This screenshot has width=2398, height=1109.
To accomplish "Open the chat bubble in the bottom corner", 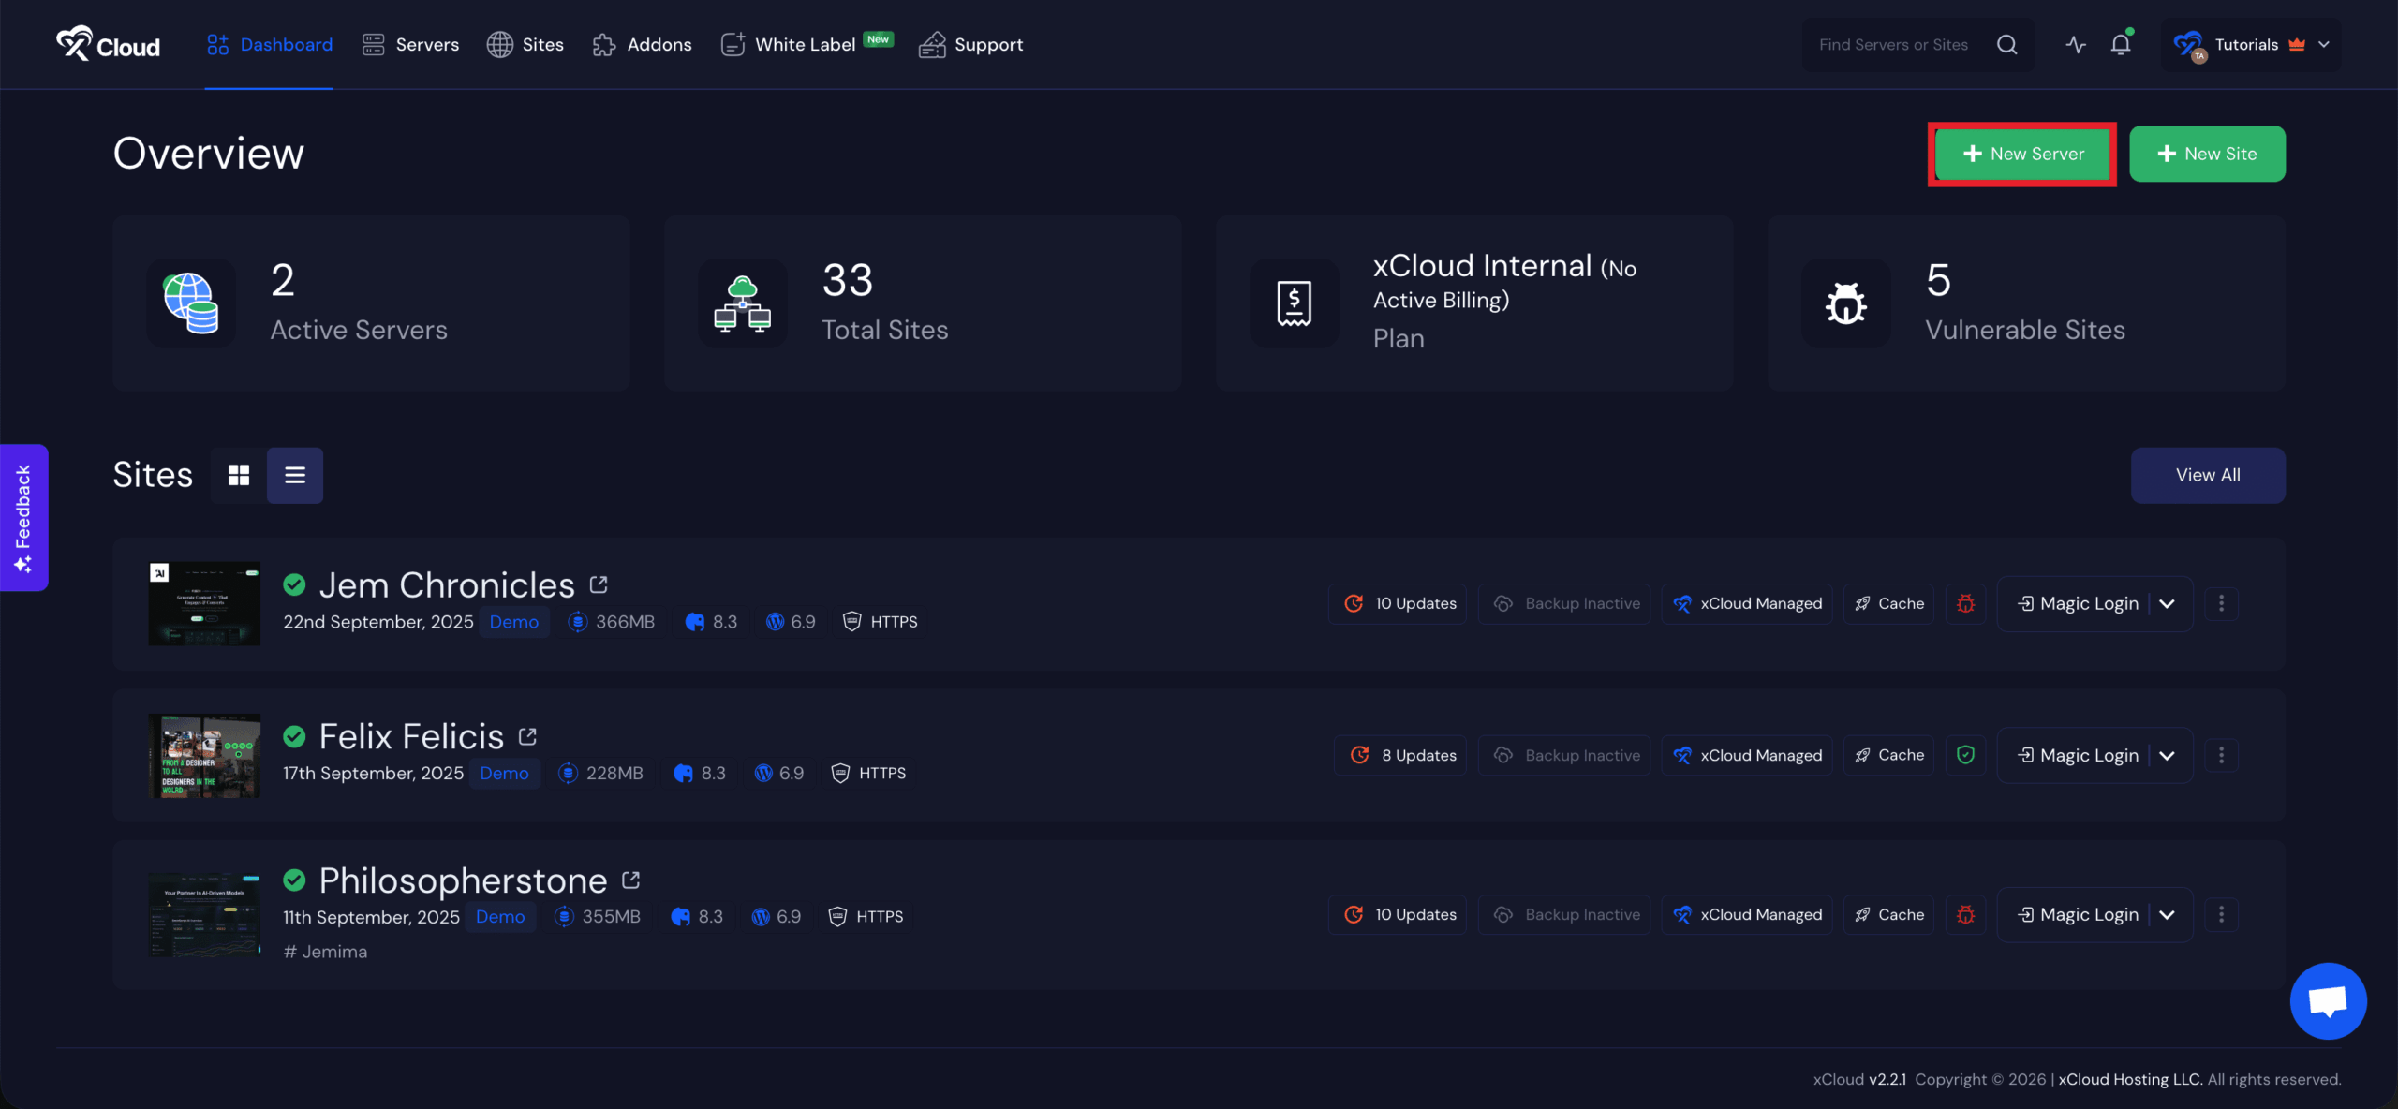I will (x=2329, y=1000).
